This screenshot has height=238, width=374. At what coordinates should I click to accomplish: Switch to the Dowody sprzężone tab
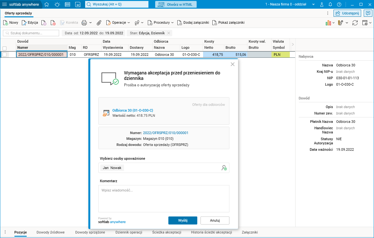point(90,232)
